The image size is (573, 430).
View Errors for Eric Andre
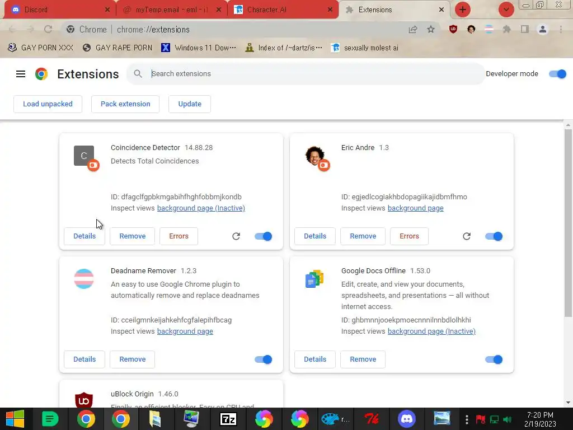click(x=409, y=236)
